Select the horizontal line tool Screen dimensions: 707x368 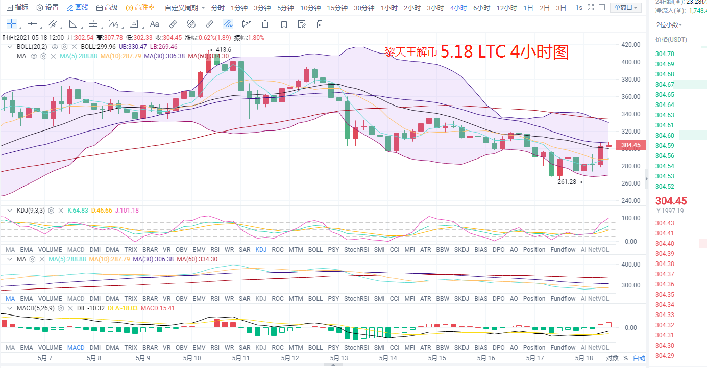33,24
